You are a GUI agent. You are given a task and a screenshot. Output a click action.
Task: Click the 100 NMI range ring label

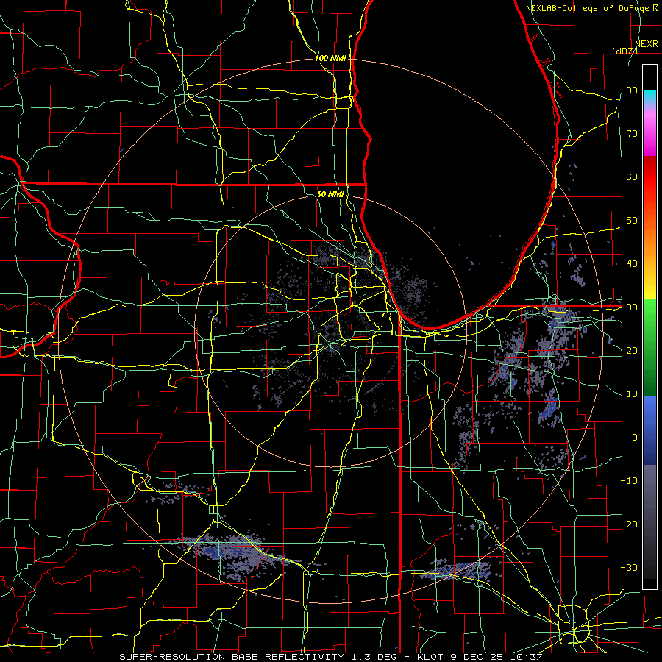tap(330, 58)
